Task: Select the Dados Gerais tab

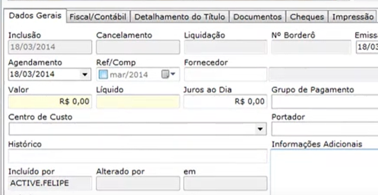Action: (35, 16)
